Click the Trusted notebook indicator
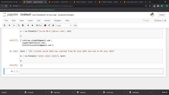Viewport: 169px width, 95px height. point(146,21)
